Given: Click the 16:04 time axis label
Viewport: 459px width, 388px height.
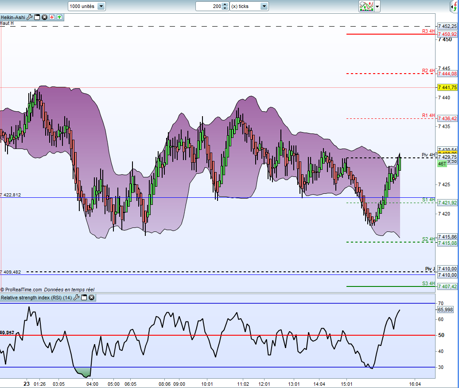Looking at the screenshot, I should (415, 384).
